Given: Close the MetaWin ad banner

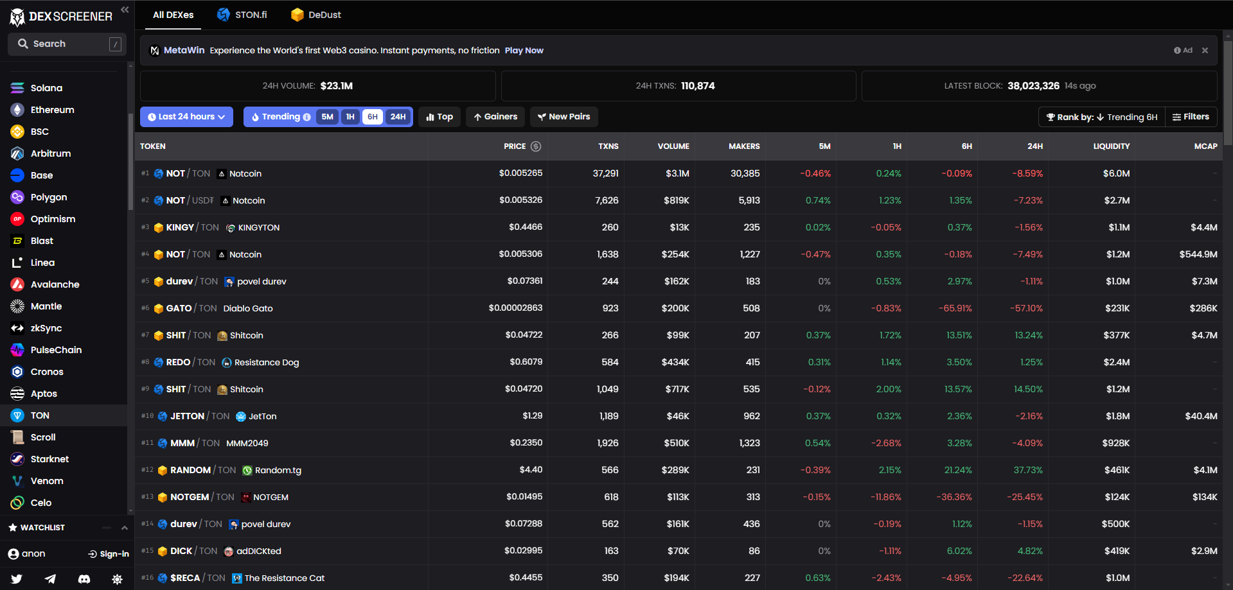Looking at the screenshot, I should click(1205, 50).
